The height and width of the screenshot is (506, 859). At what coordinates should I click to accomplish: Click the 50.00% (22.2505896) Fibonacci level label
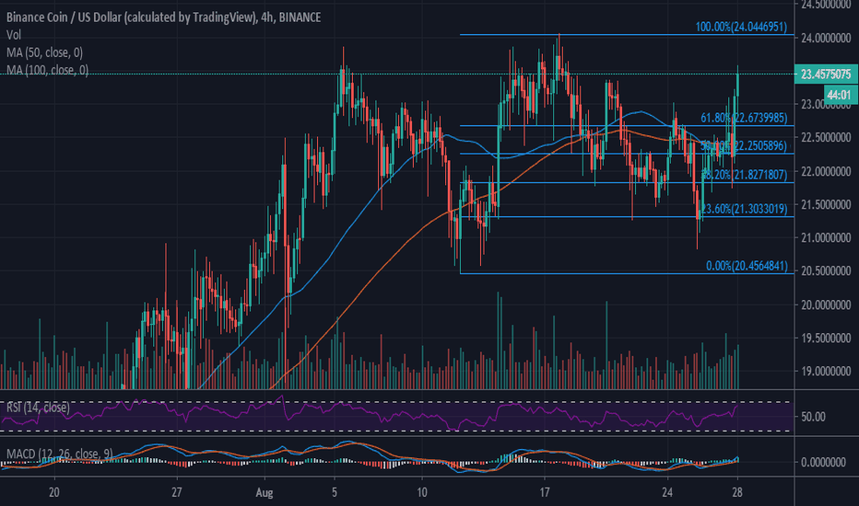[x=744, y=146]
